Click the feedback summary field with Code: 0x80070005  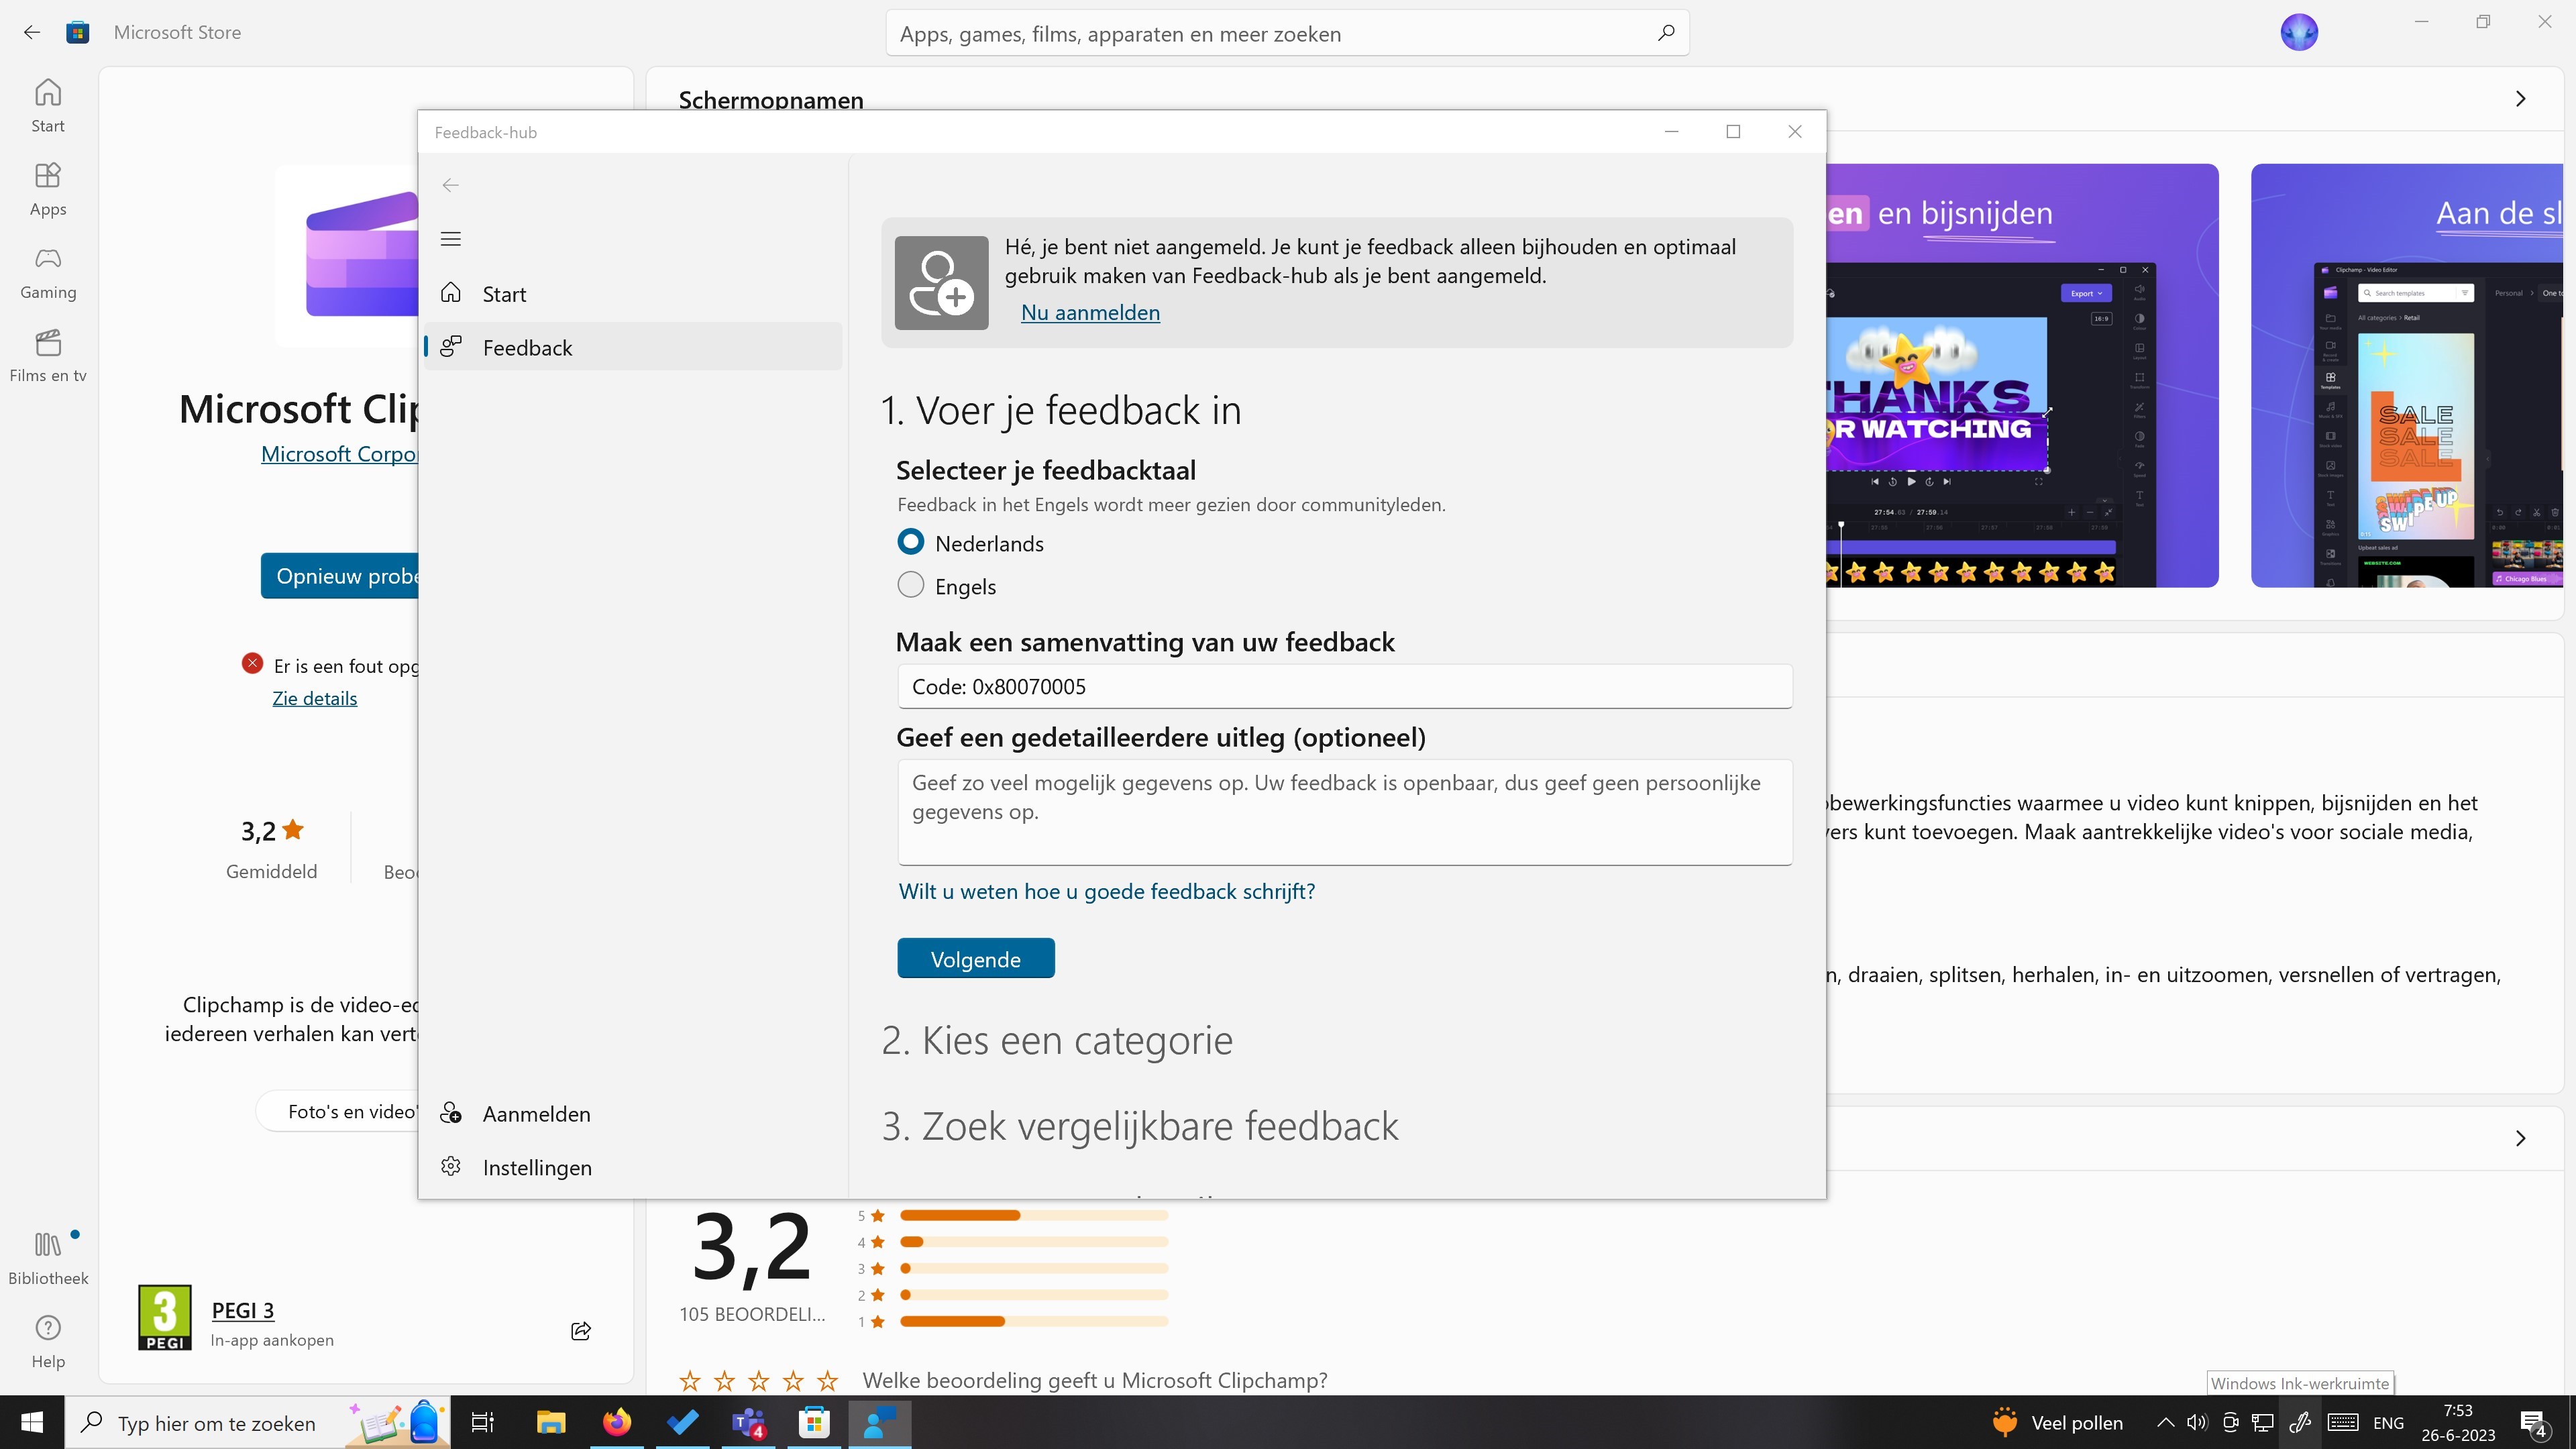(1344, 686)
